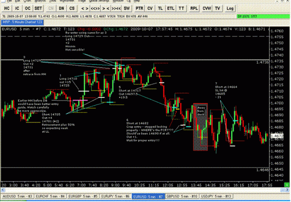Click the 1.4760 price axis label
Viewport: 291px width, 202px height.
coord(277,31)
